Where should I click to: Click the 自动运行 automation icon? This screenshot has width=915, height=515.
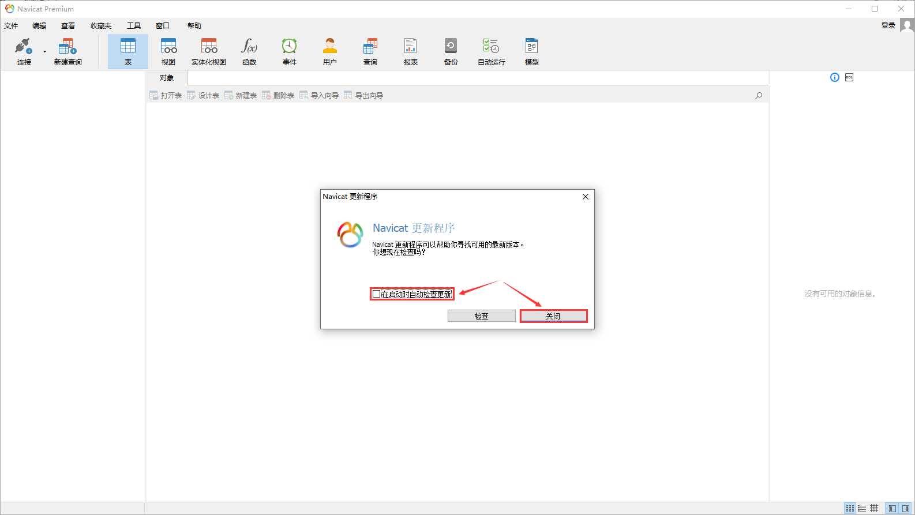pyautogui.click(x=492, y=51)
